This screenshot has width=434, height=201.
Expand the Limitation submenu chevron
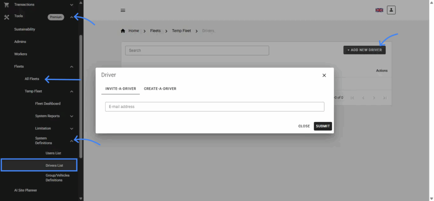pos(72,129)
